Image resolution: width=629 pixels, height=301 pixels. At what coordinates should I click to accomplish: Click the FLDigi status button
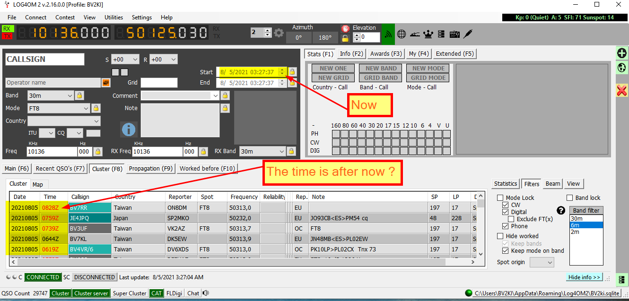175,293
